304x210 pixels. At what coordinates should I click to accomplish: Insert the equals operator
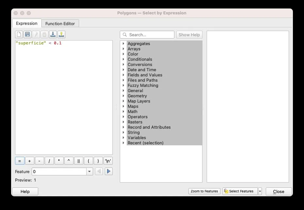20,161
